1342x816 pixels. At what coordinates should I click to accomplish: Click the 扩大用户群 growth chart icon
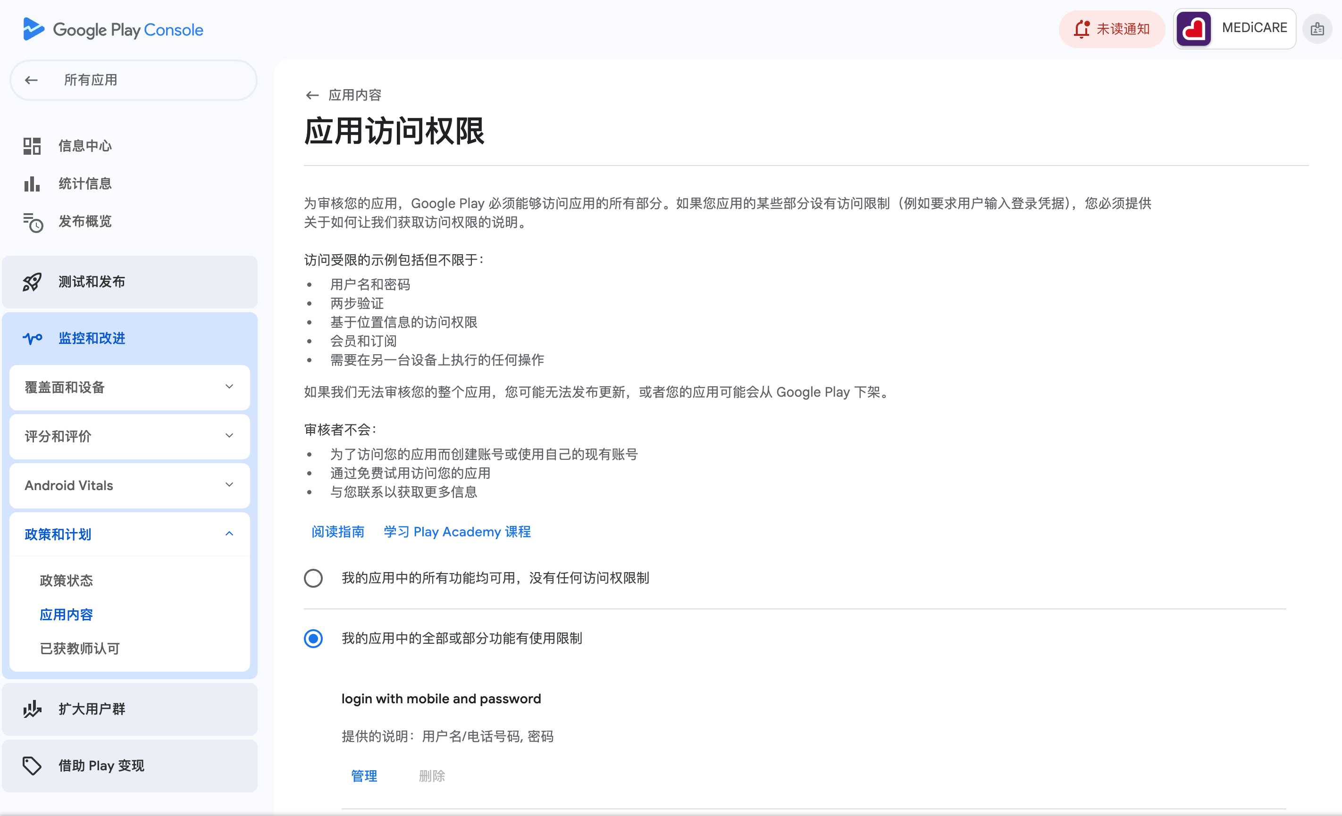[32, 709]
